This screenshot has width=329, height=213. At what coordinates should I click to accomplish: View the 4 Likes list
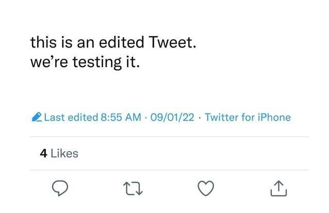pos(59,153)
